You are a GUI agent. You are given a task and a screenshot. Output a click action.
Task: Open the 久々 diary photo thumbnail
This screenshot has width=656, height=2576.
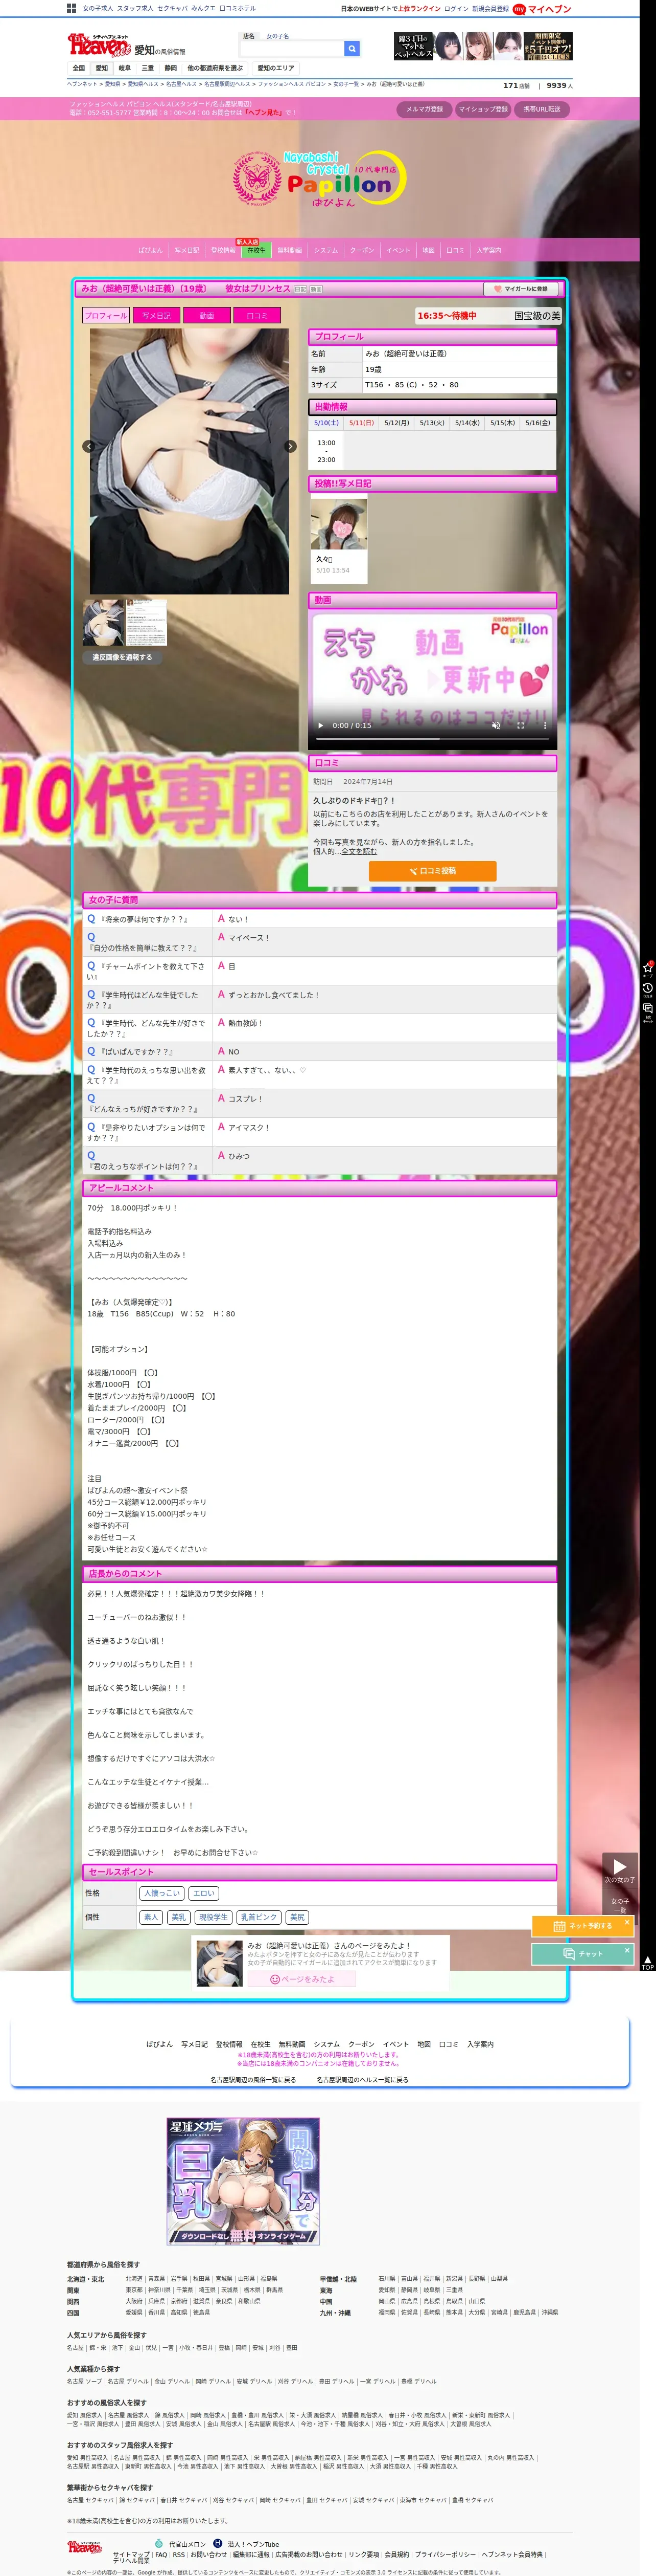click(339, 525)
